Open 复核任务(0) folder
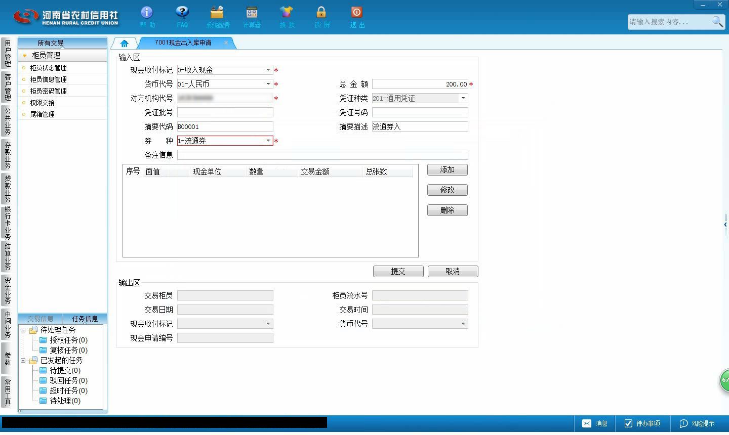 click(63, 350)
